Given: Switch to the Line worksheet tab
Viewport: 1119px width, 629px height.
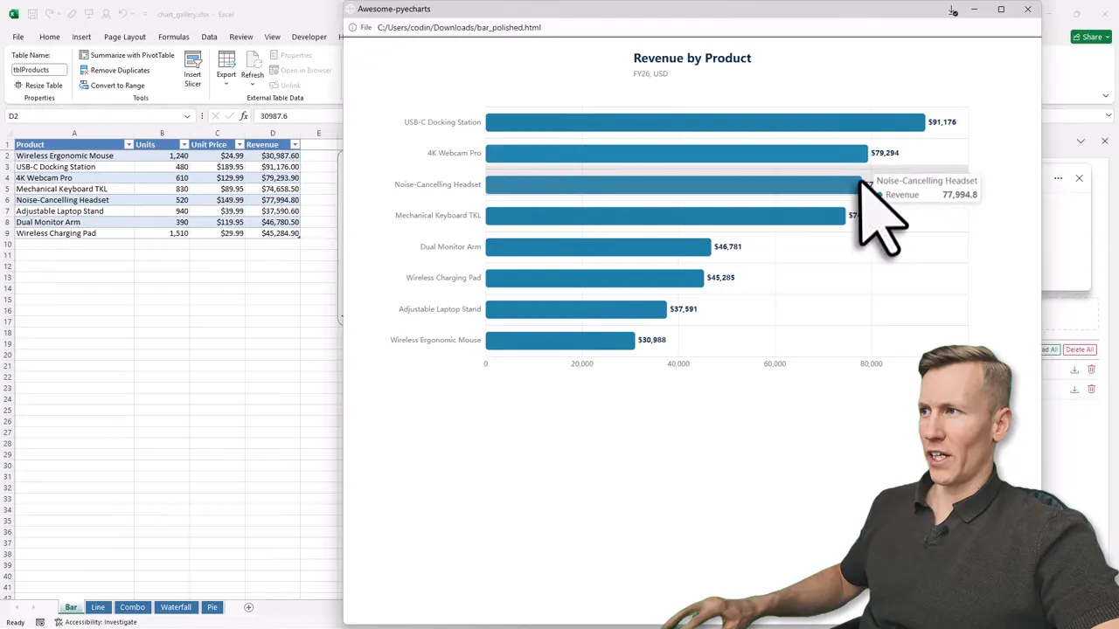Looking at the screenshot, I should 98,607.
